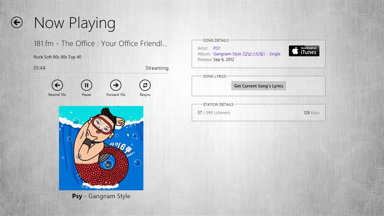Viewport: 384px width, 216px height.
Task: Select the 181.fm station title text
Action: tap(101, 43)
